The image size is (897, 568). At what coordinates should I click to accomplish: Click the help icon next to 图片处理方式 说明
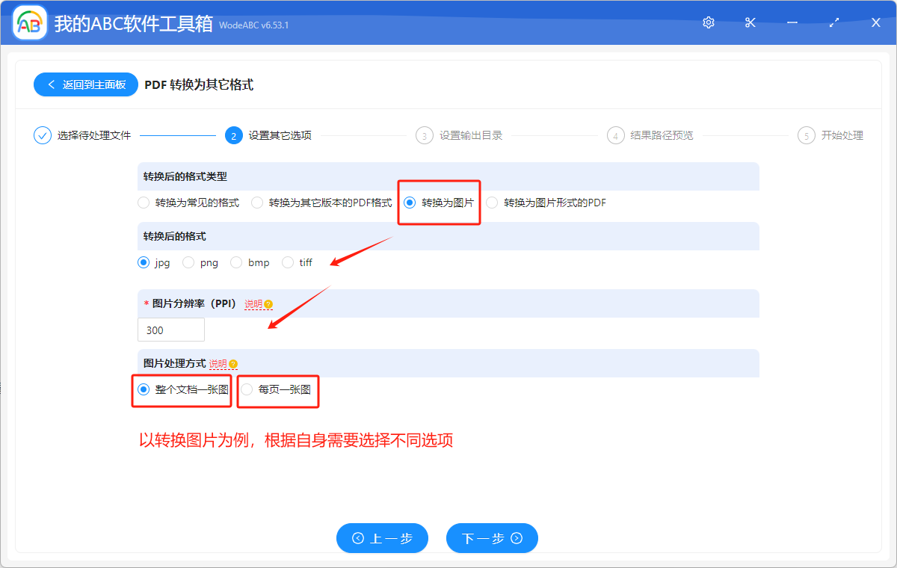232,363
